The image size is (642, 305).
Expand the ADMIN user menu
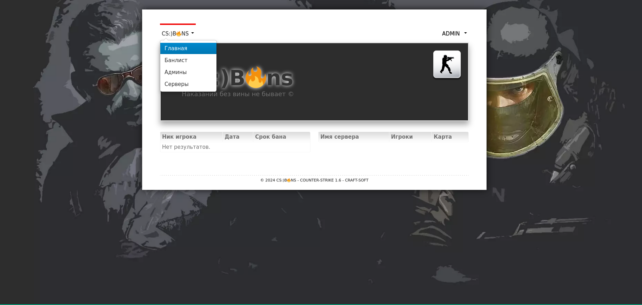point(454,33)
